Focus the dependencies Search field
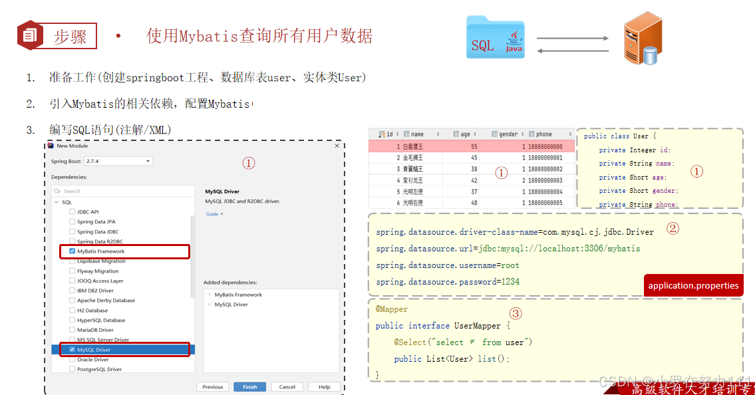The width and height of the screenshot is (755, 395). 123,191
